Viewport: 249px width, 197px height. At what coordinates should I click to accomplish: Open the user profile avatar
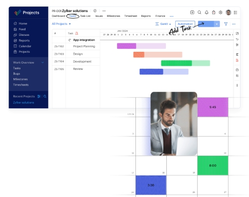(x=229, y=12)
